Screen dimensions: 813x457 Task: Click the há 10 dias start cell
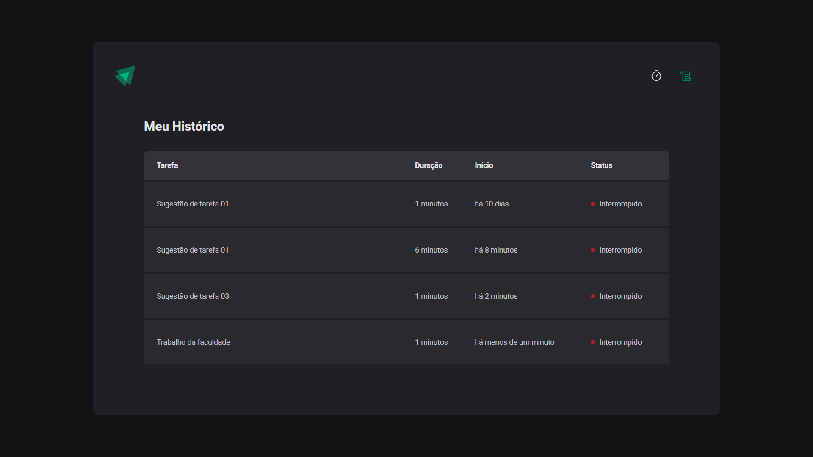point(491,204)
